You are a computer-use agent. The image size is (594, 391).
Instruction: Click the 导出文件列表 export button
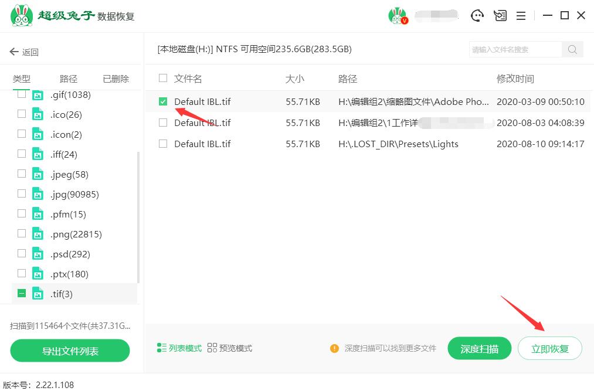click(69, 350)
